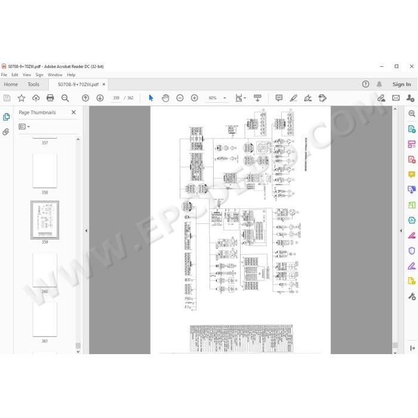Zoom in with the plus icon
This screenshot has height=418, width=418.
(x=194, y=98)
